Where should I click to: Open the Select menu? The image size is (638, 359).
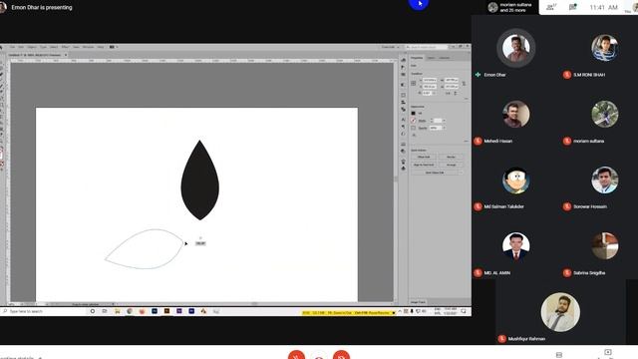(x=54, y=47)
